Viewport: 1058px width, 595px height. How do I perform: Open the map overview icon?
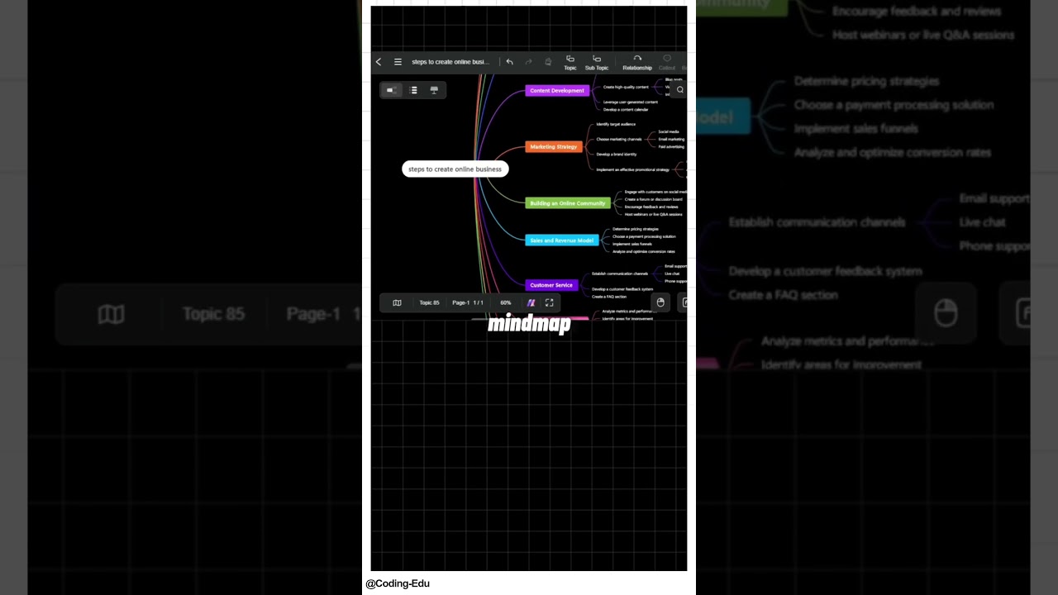(397, 302)
